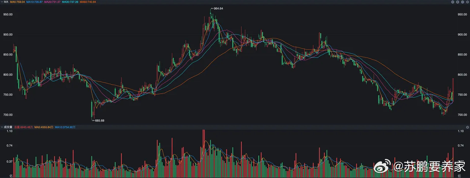Toggle the MA10:735.87 line legend
The image size is (470, 178).
[34, 2]
